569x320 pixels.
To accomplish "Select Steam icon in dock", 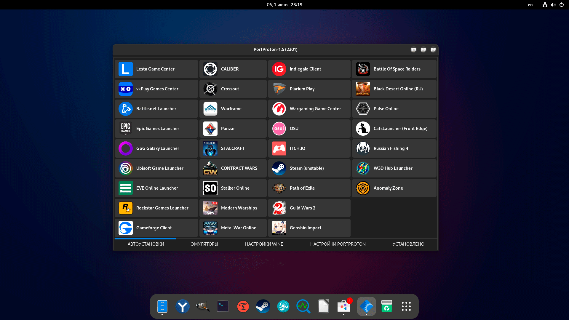I will click(x=263, y=306).
